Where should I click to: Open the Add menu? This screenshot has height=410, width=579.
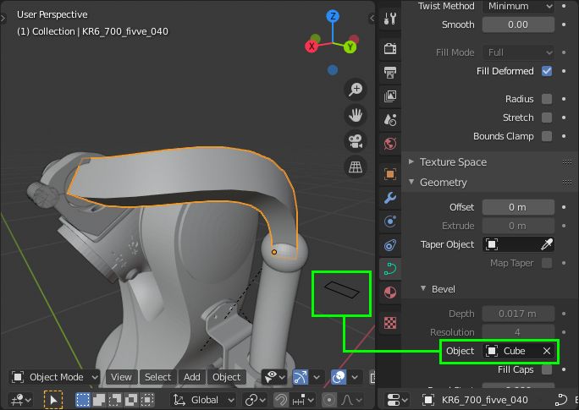point(192,377)
